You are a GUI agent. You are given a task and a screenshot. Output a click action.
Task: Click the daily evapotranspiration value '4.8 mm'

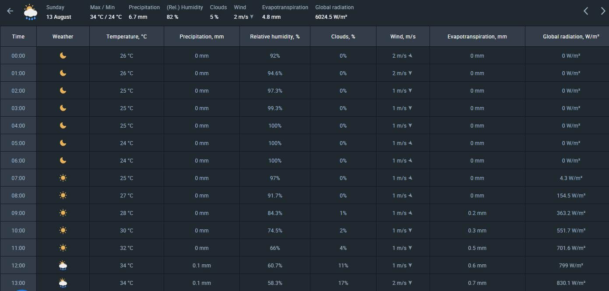pos(271,17)
